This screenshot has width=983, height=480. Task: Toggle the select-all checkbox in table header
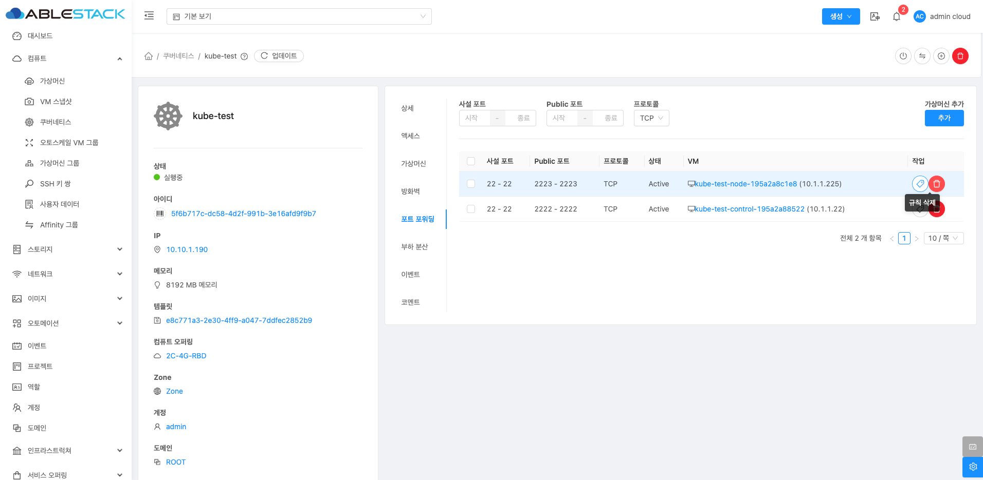(471, 161)
